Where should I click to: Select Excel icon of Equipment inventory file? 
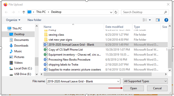(x=46, y=55)
